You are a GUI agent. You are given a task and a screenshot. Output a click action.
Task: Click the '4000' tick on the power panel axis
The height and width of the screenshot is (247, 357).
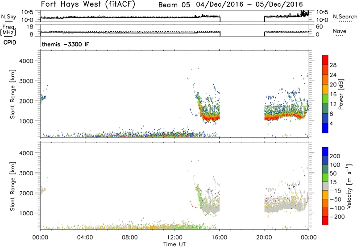[x=26, y=61]
